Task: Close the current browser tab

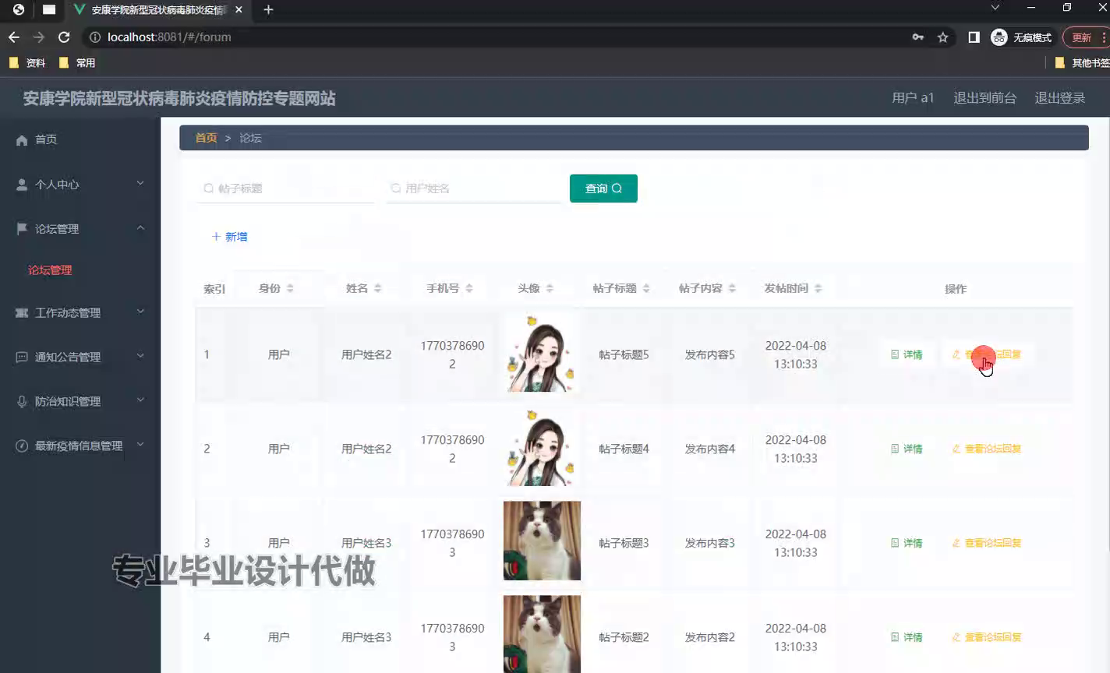Action: tap(239, 9)
